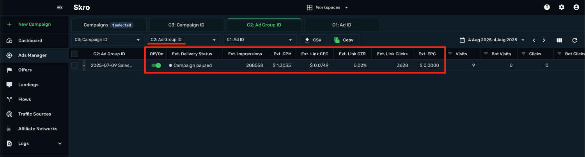Click the Ads Manager target icon
Screen dimensions: 585x157
point(9,55)
